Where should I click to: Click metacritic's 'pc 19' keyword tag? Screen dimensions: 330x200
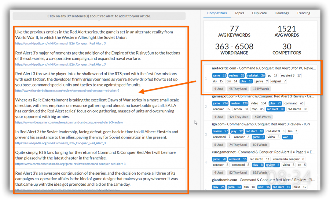272,75
